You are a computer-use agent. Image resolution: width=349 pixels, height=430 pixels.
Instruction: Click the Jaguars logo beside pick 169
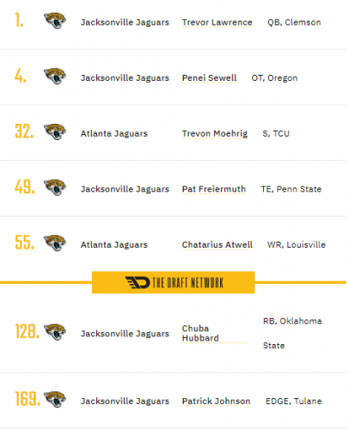click(x=55, y=399)
